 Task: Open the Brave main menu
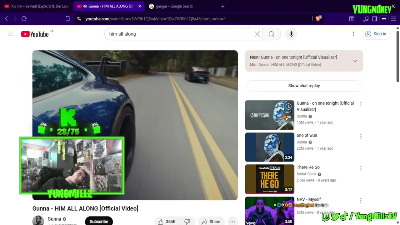pyautogui.click(x=393, y=19)
